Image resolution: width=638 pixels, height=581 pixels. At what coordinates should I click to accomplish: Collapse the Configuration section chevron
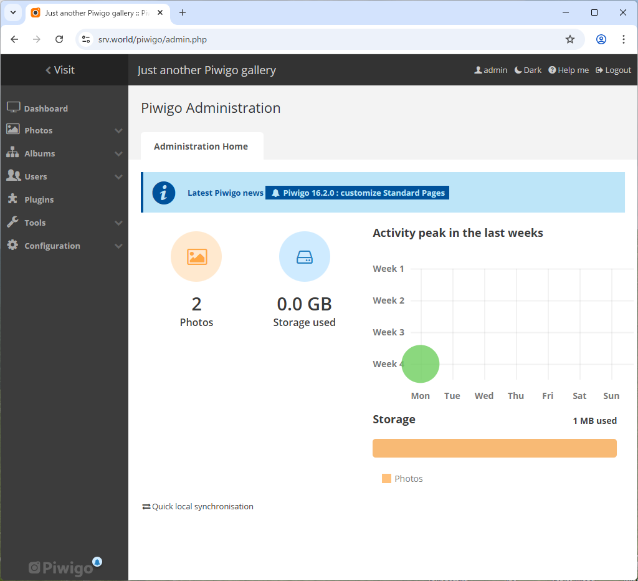pos(118,246)
